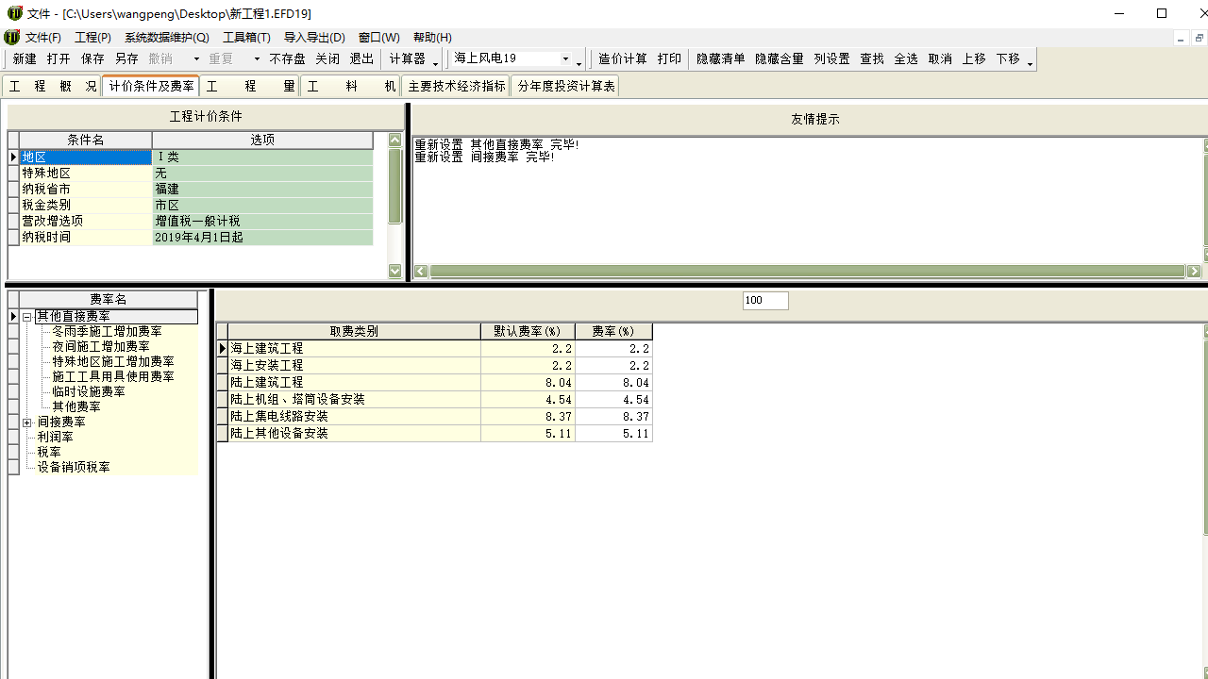Image resolution: width=1208 pixels, height=679 pixels.
Task: Open the 海上风电19 dropdown list
Action: click(565, 58)
